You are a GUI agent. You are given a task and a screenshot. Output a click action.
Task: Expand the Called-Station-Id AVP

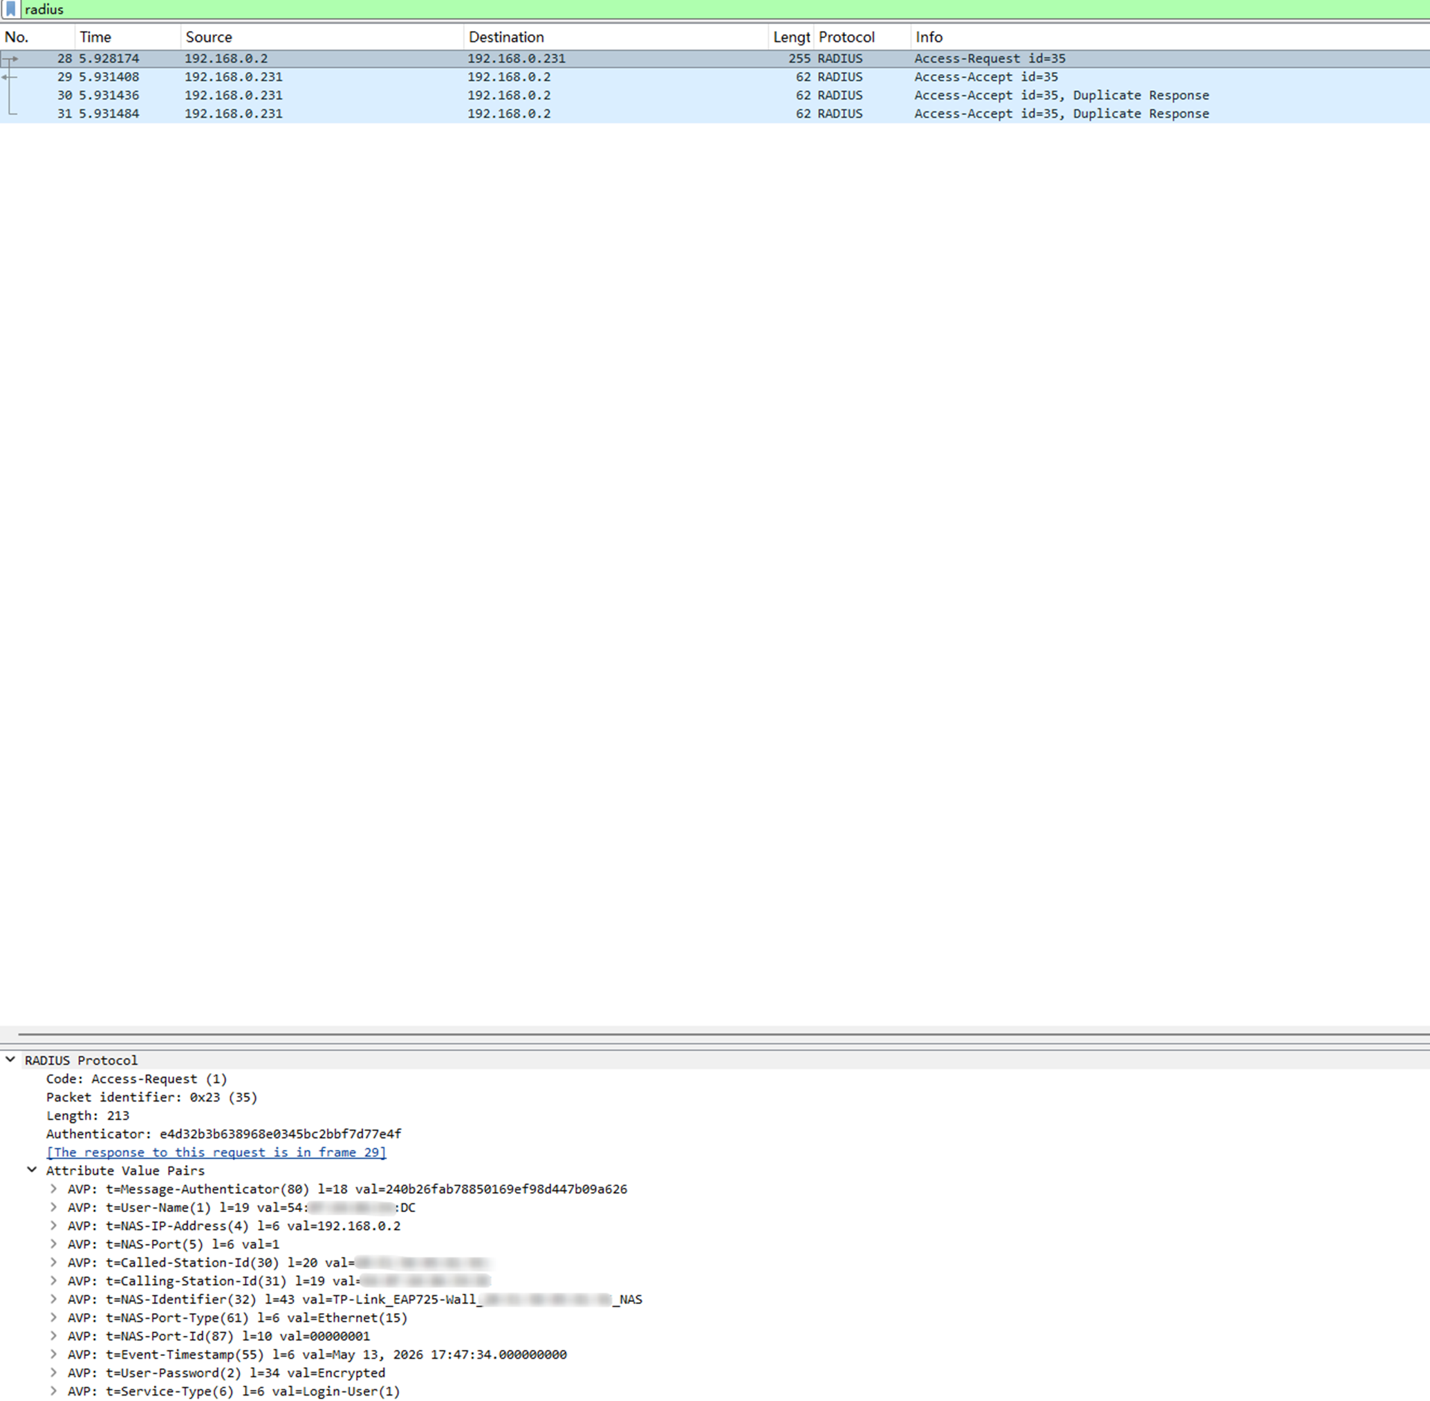(x=53, y=1262)
